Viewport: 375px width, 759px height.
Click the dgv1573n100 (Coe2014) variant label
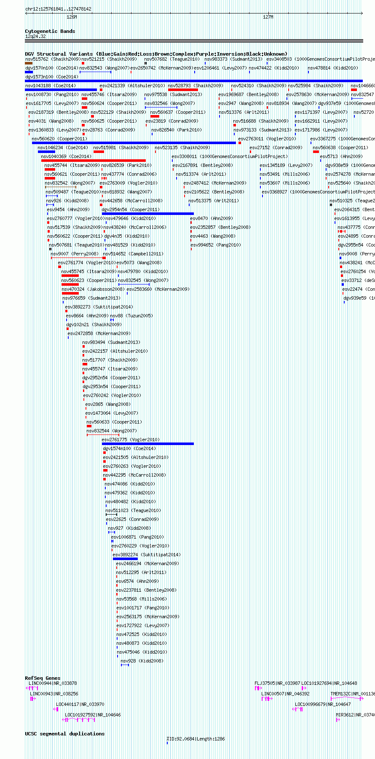tap(52, 77)
